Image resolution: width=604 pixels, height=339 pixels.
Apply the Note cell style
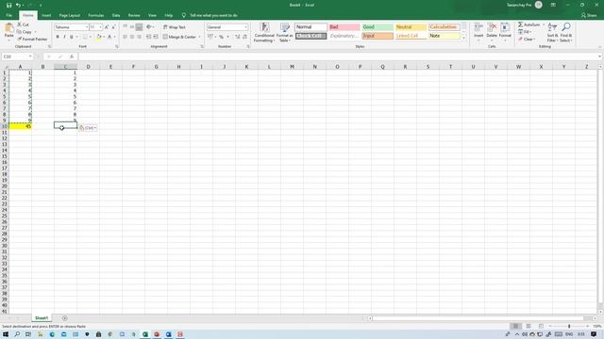click(445, 36)
